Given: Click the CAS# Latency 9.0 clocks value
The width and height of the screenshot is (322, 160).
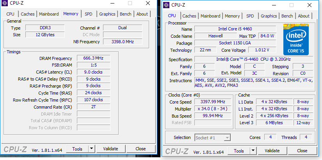Looking at the screenshot, I should (x=93, y=72).
